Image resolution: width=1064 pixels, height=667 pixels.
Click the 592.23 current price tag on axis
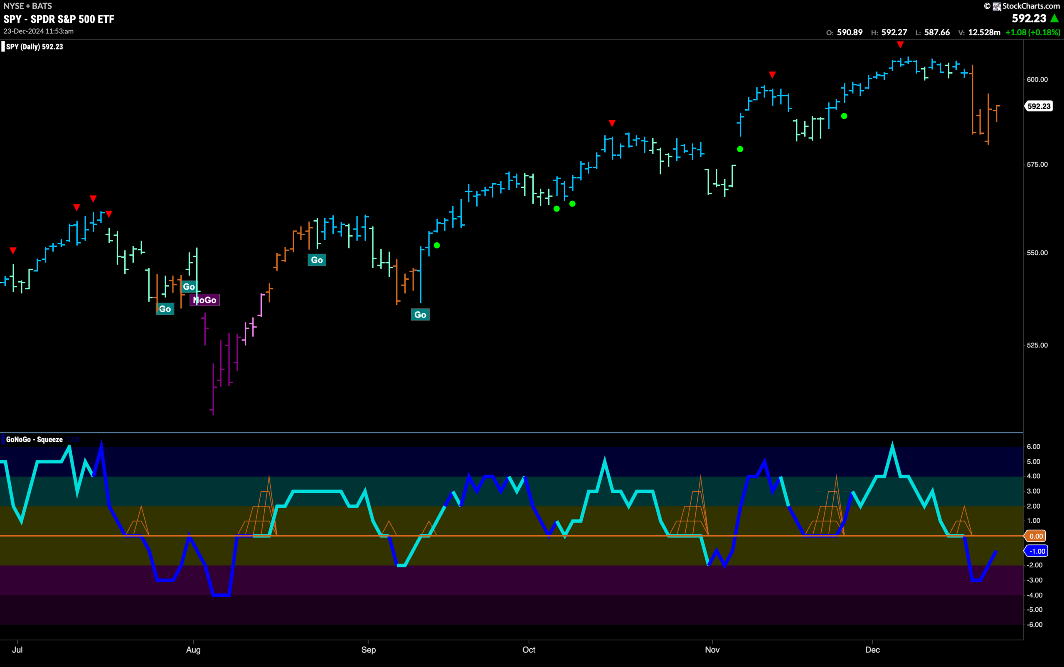click(1039, 106)
